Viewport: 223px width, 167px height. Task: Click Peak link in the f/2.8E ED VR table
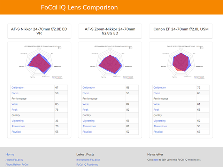click(x=15, y=110)
